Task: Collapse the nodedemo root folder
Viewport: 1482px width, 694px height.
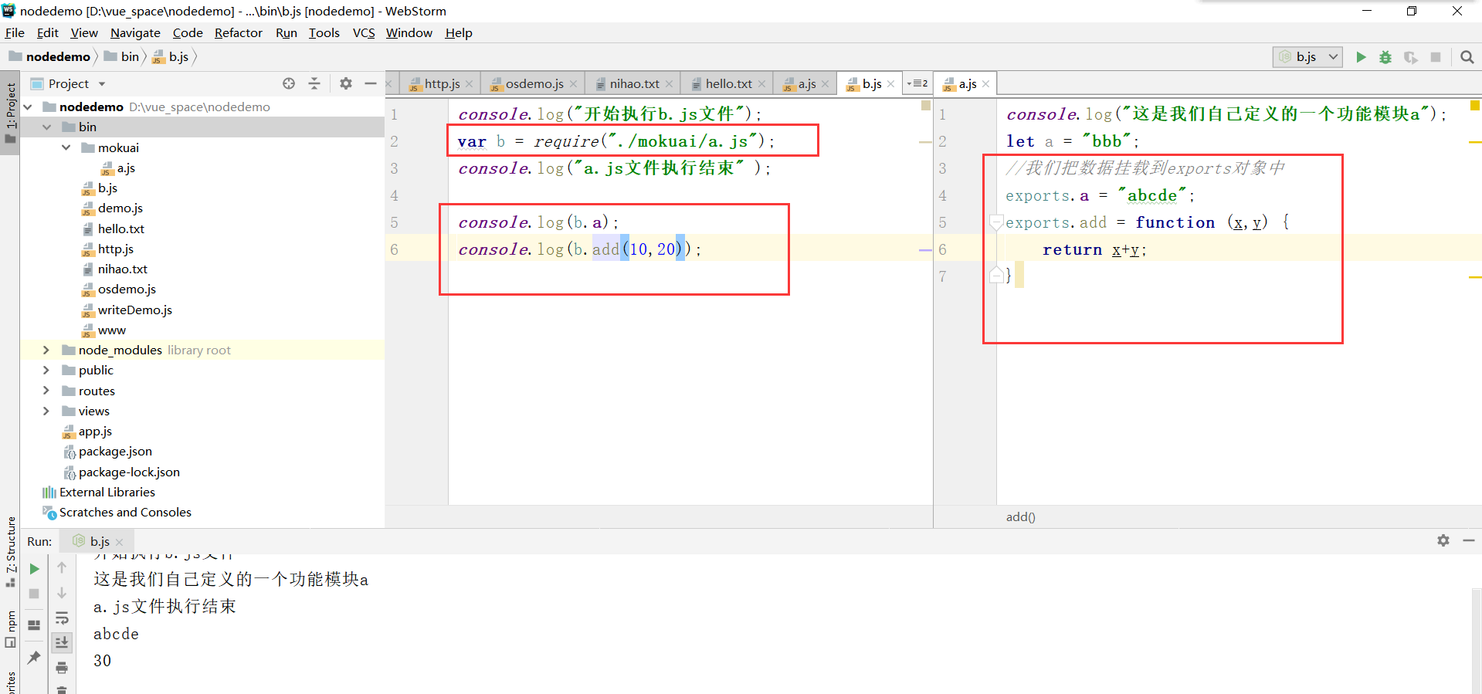Action: point(29,107)
